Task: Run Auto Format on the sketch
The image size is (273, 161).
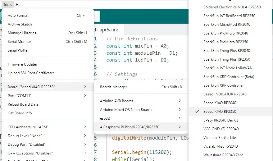Action: click(18, 16)
